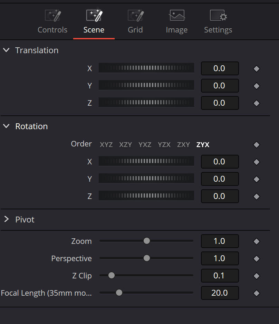Open the Image tab
The image size is (279, 324).
click(x=177, y=22)
